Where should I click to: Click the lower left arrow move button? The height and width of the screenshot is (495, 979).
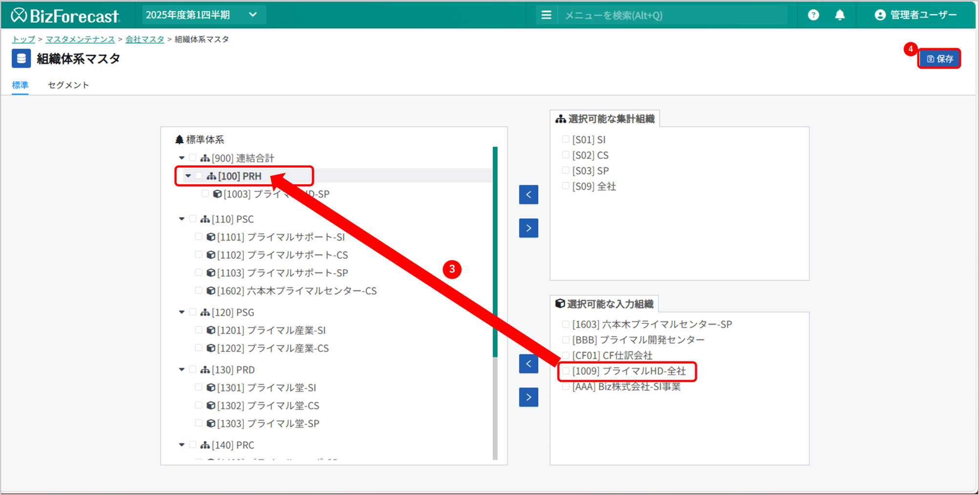coord(529,364)
